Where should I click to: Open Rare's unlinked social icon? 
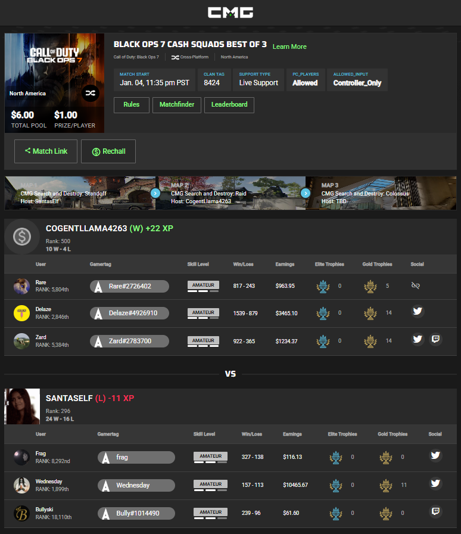coord(415,285)
